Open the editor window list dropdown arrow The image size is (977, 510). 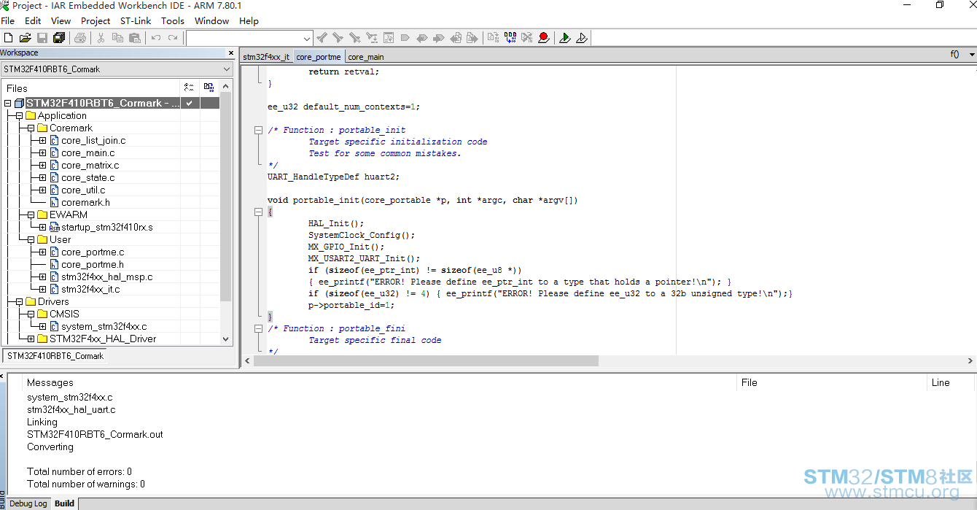pos(972,55)
